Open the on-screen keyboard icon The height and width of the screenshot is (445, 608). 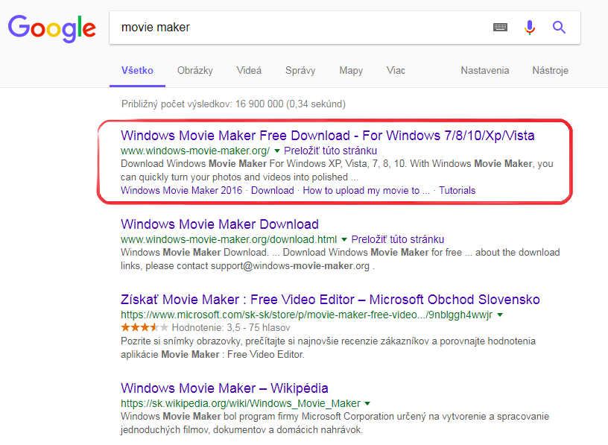(500, 28)
